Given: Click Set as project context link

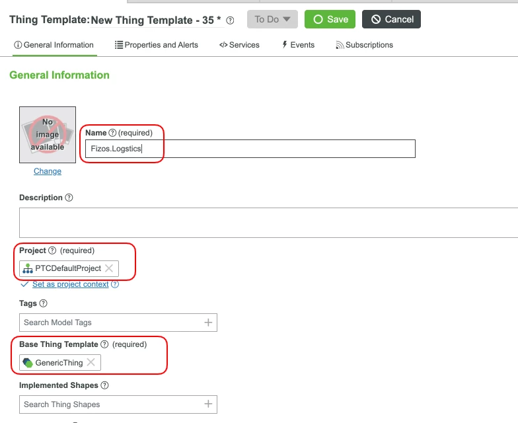Looking at the screenshot, I should (70, 284).
